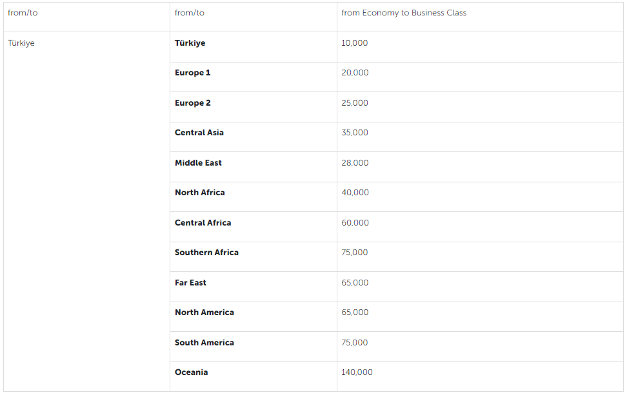Screen dimensions: 627x395
Task: Click the Europe 2 destination row
Action: point(193,103)
